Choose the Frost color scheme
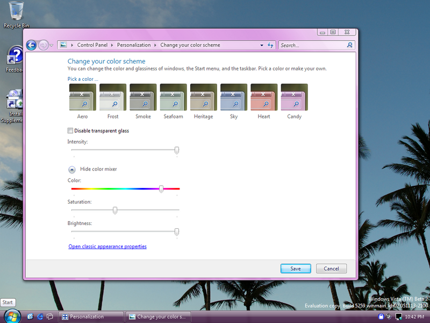The image size is (430, 323). (113, 102)
